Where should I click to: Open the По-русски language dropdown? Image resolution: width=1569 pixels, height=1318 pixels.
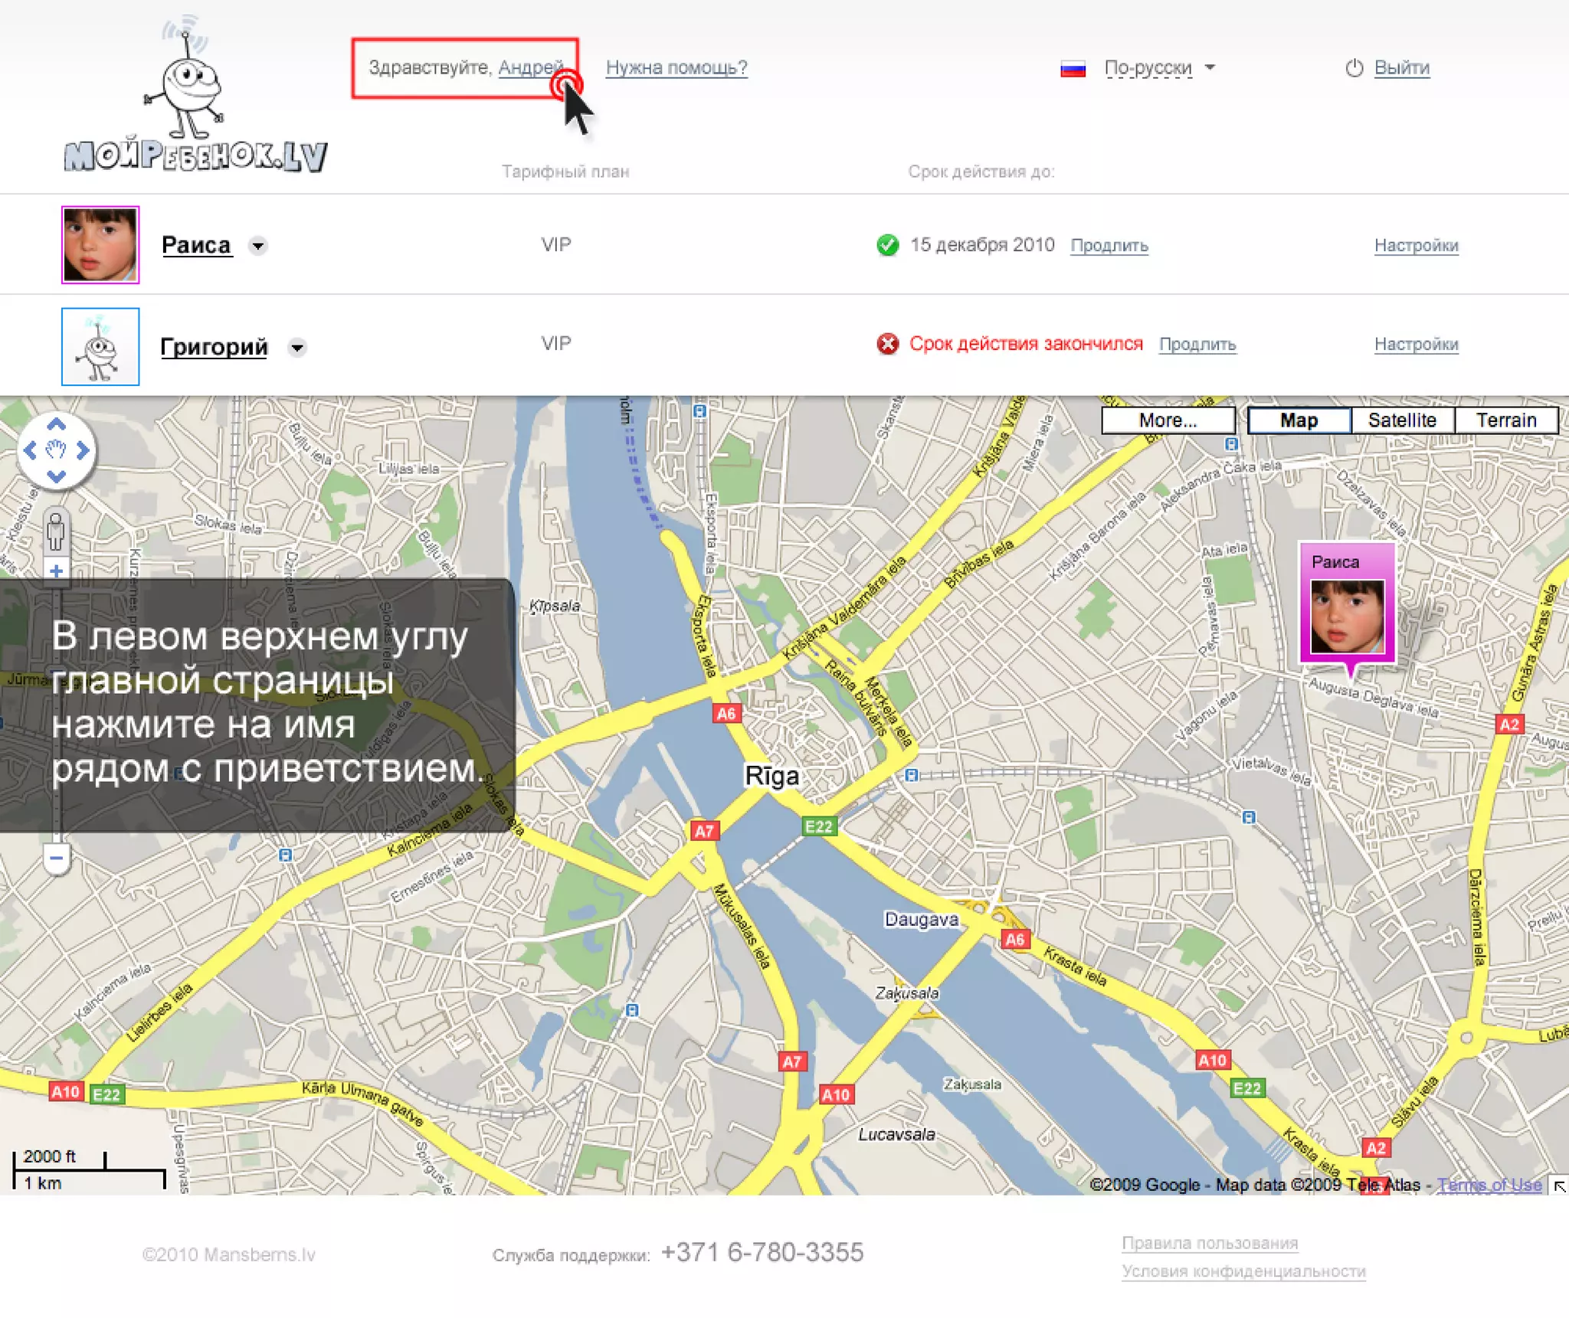[x=1148, y=68]
